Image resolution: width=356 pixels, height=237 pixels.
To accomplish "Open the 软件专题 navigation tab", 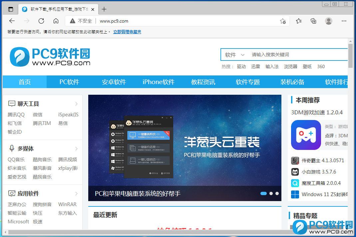I will [x=248, y=82].
